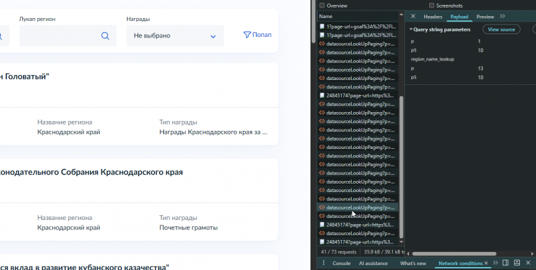Click the region_name_lookup parameter name
The width and height of the screenshot is (536, 270).
click(x=432, y=59)
